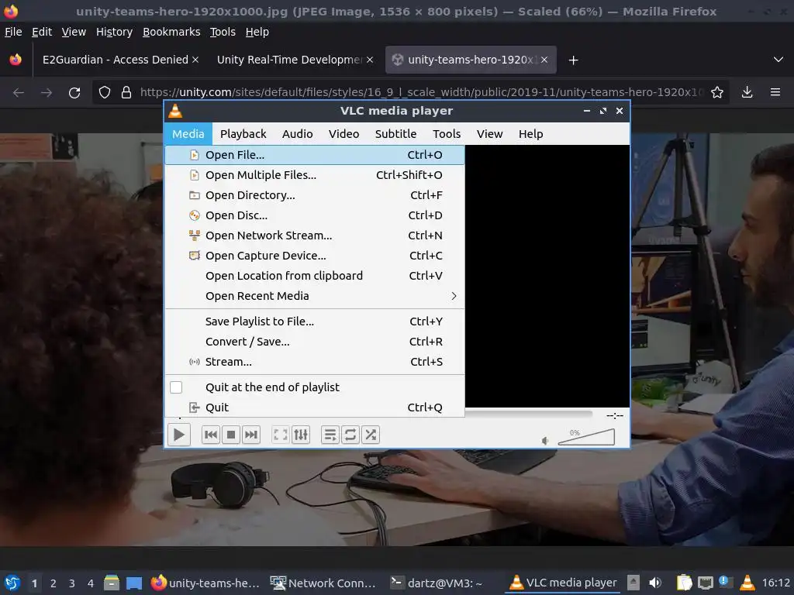Choose Open Location from clipboard
Viewport: 794px width, 595px height.
315,277
